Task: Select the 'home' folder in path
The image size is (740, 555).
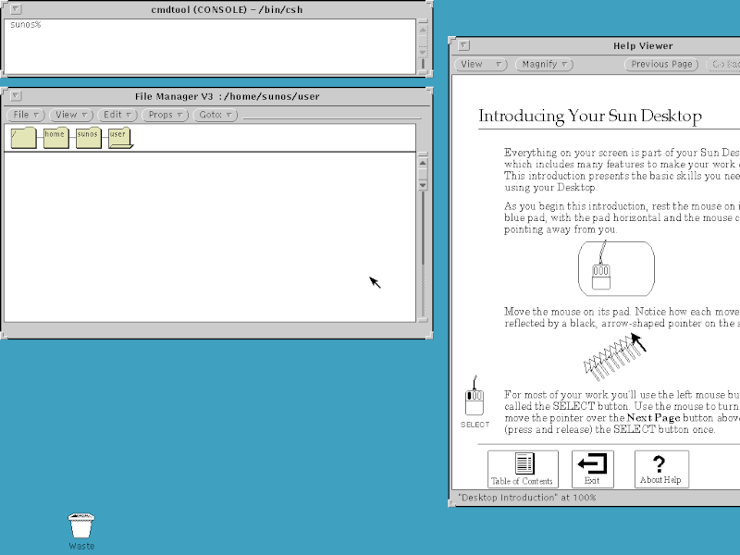Action: [55, 138]
